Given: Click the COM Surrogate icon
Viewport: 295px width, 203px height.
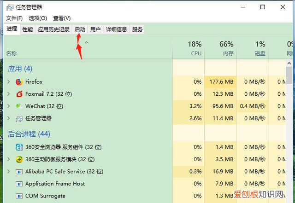Looking at the screenshot, I should (19, 196).
